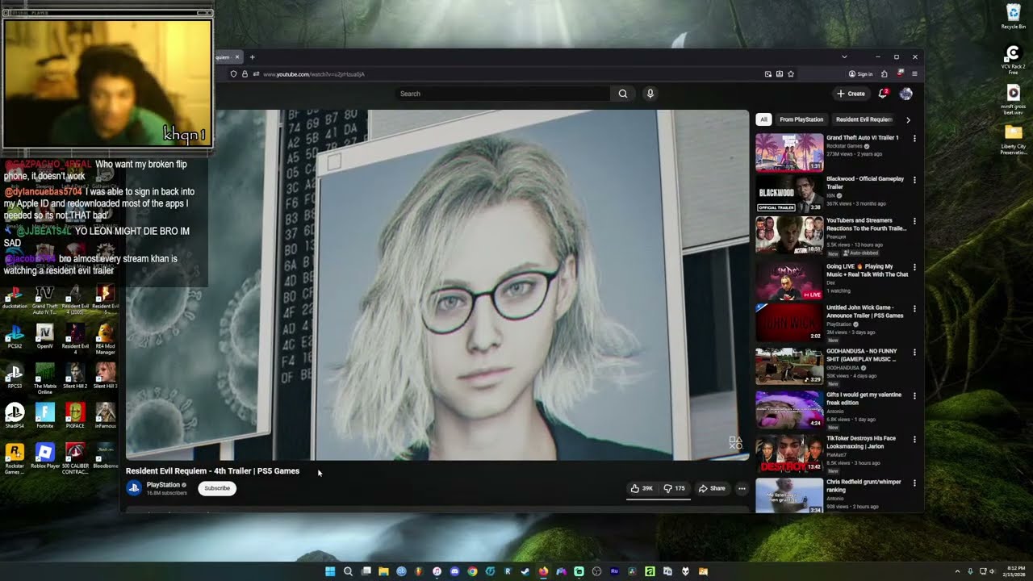Image resolution: width=1033 pixels, height=581 pixels.
Task: Expand the Firefox list all tabs dropdown
Action: point(844,57)
